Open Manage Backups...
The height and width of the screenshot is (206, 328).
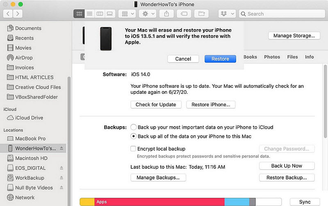[x=158, y=178]
